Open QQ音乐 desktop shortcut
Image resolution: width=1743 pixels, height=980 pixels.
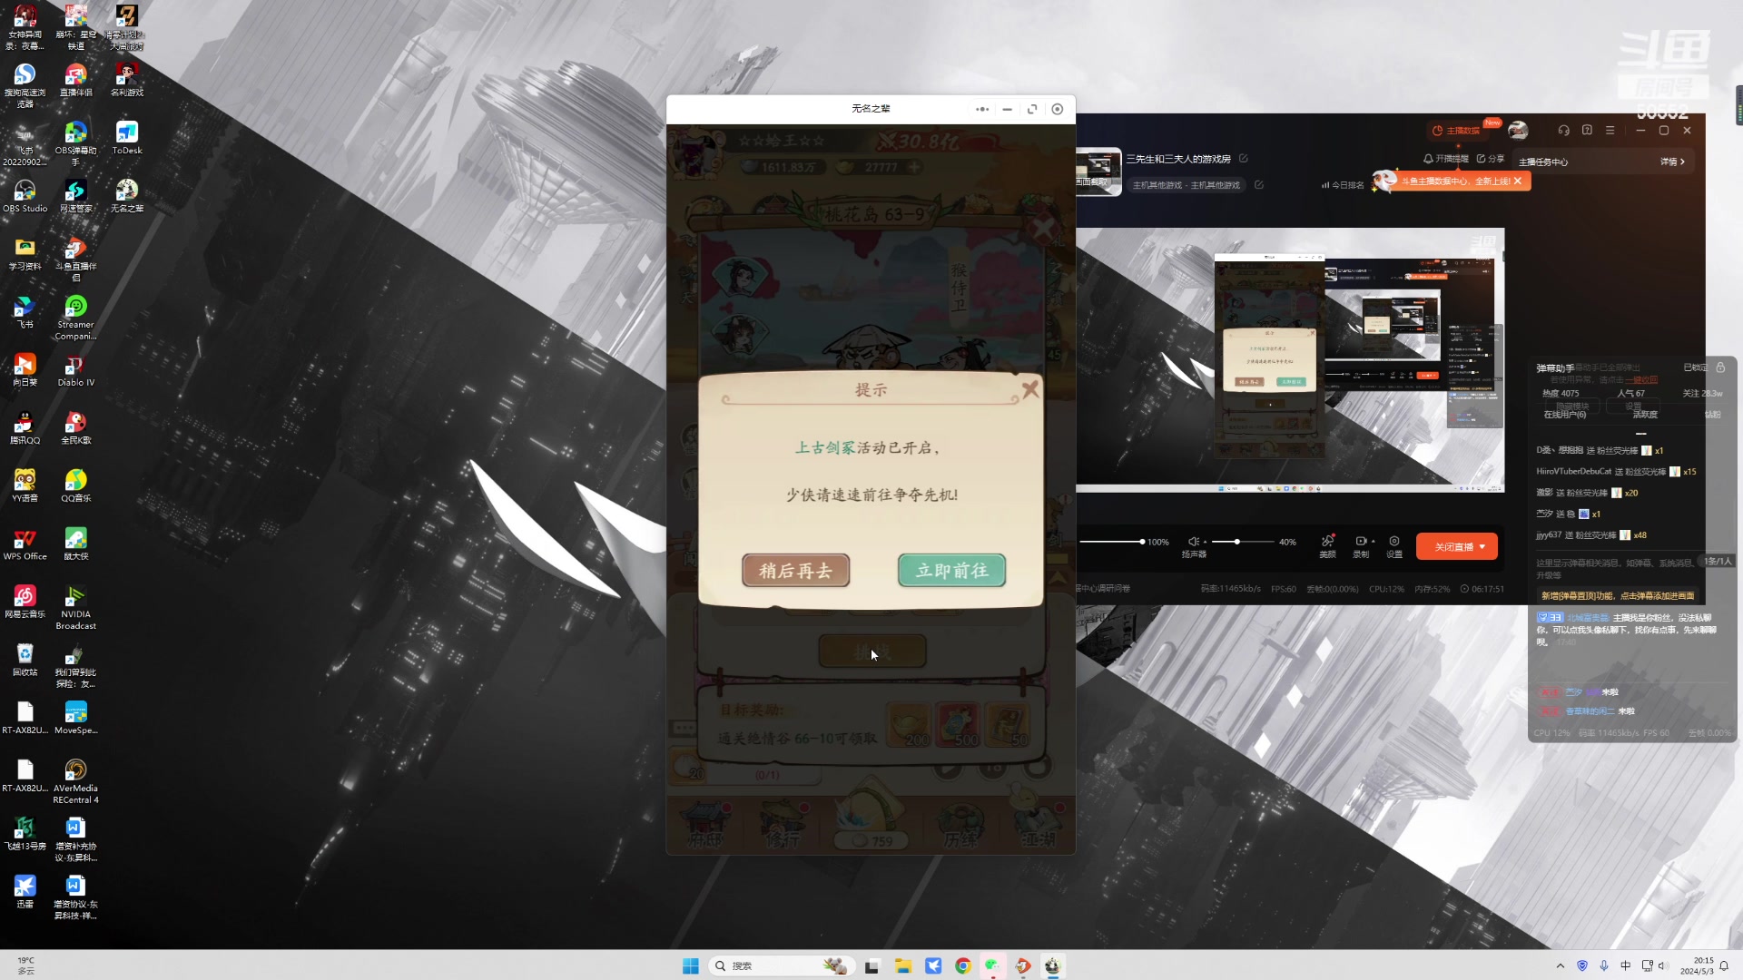pos(76,486)
